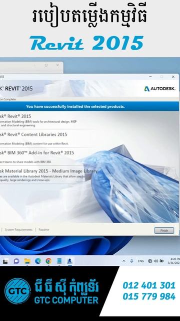Close the Revit 2015 installer window
Viewport: 180px width, 321px height.
(173, 77)
